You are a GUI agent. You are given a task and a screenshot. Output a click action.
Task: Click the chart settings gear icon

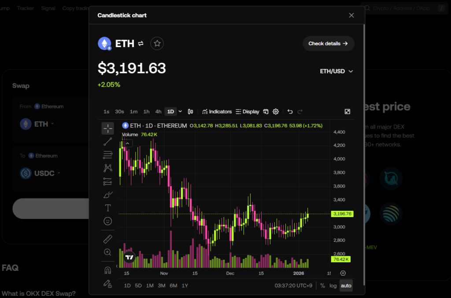pos(276,112)
